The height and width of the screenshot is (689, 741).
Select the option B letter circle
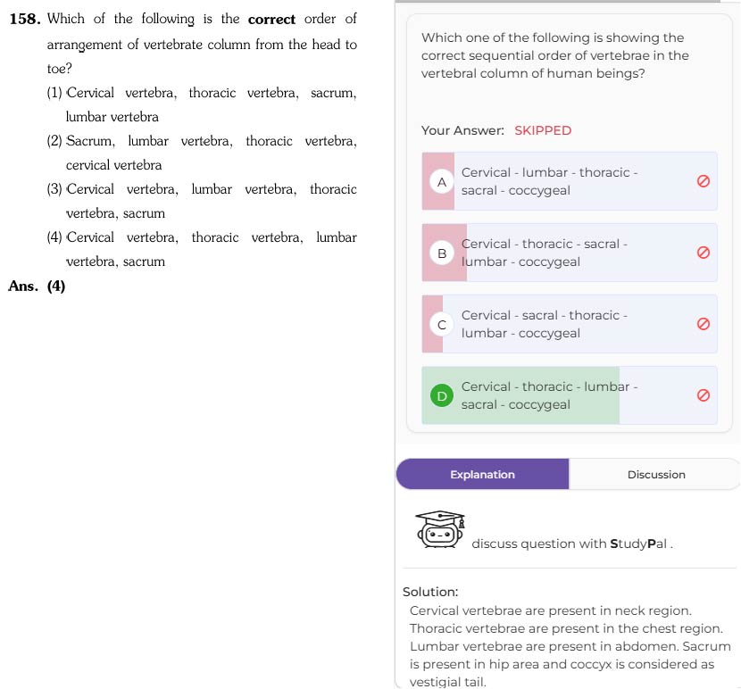[442, 253]
